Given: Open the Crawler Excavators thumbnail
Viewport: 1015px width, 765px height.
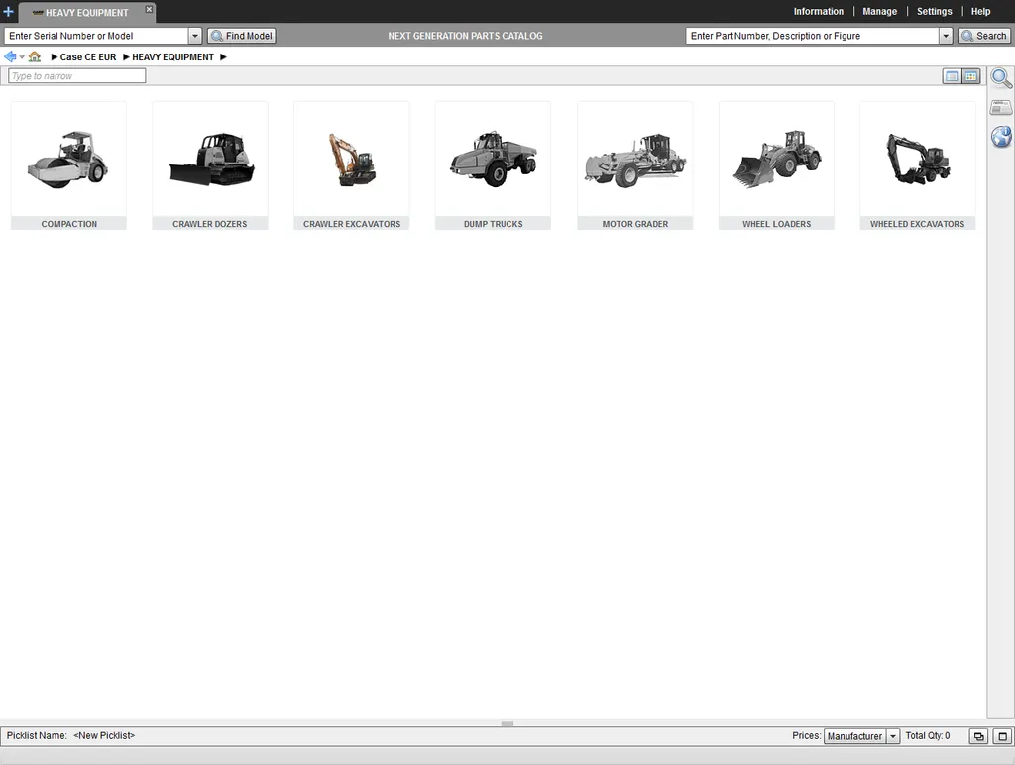Looking at the screenshot, I should (x=352, y=160).
